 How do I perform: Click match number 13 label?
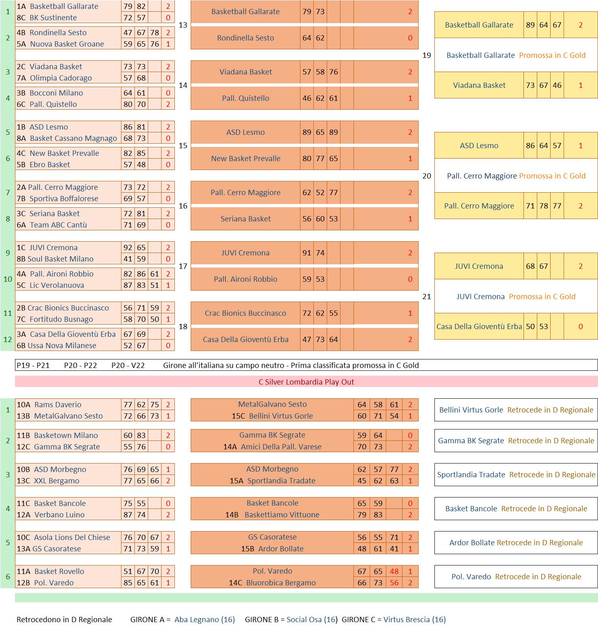[183, 25]
